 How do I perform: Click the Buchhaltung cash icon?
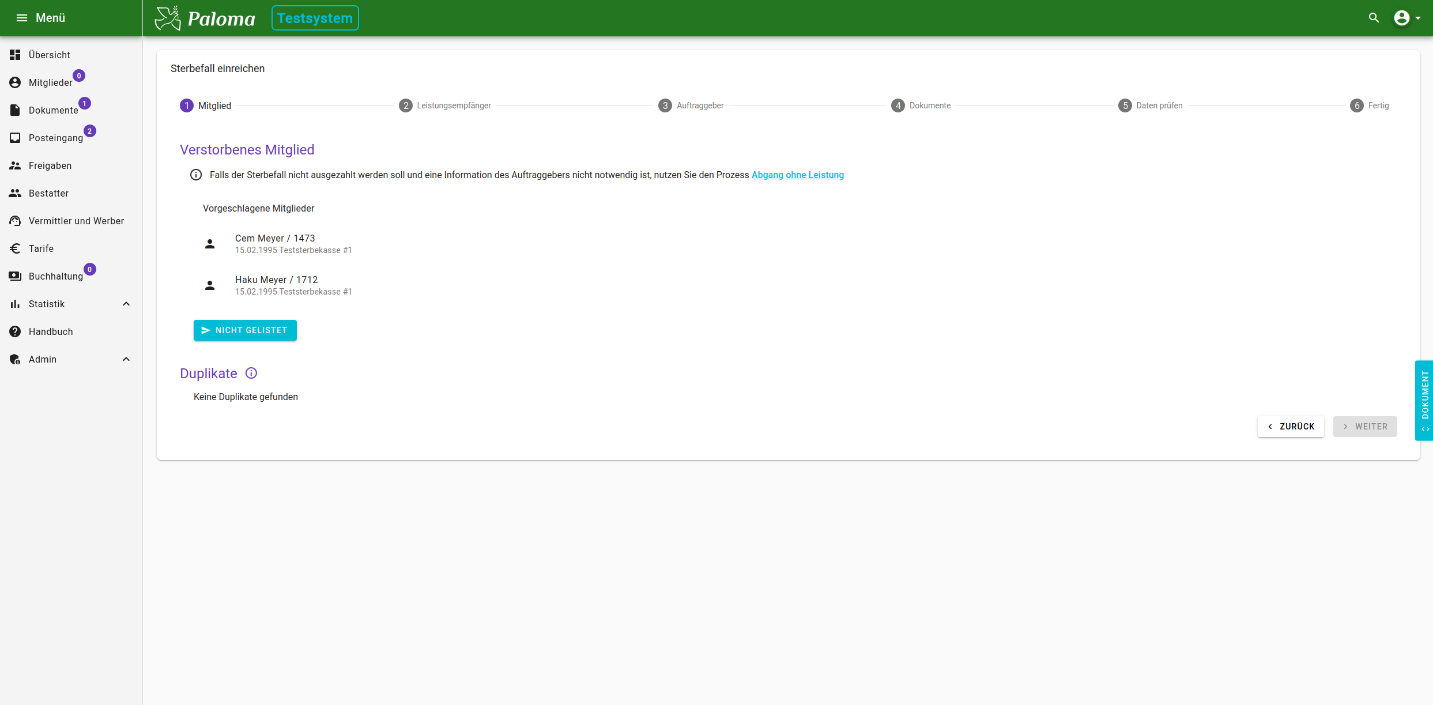click(x=15, y=276)
